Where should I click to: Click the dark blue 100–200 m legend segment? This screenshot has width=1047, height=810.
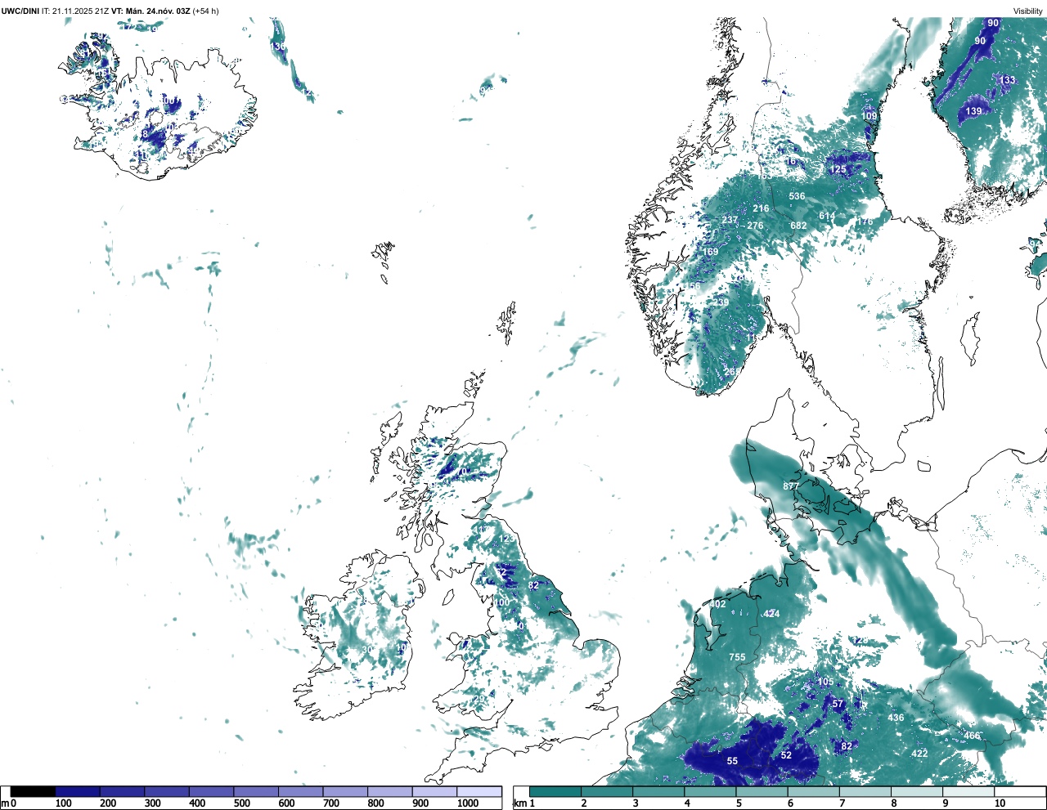pos(78,791)
